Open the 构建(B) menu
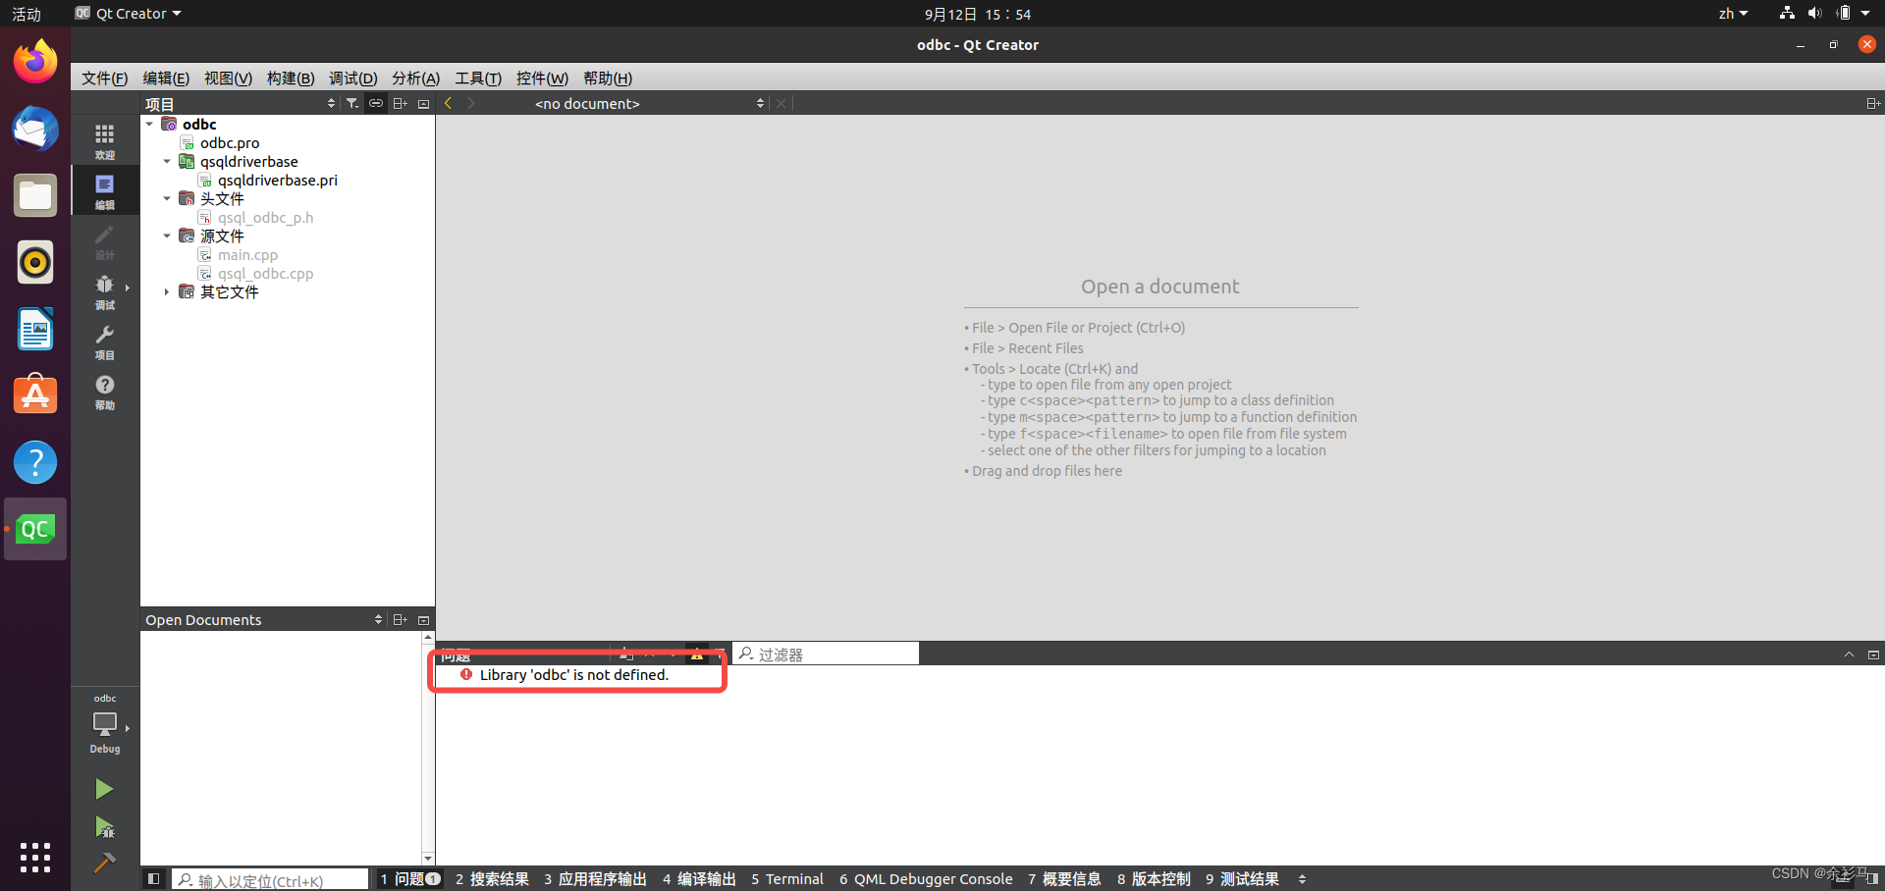 [x=291, y=79]
